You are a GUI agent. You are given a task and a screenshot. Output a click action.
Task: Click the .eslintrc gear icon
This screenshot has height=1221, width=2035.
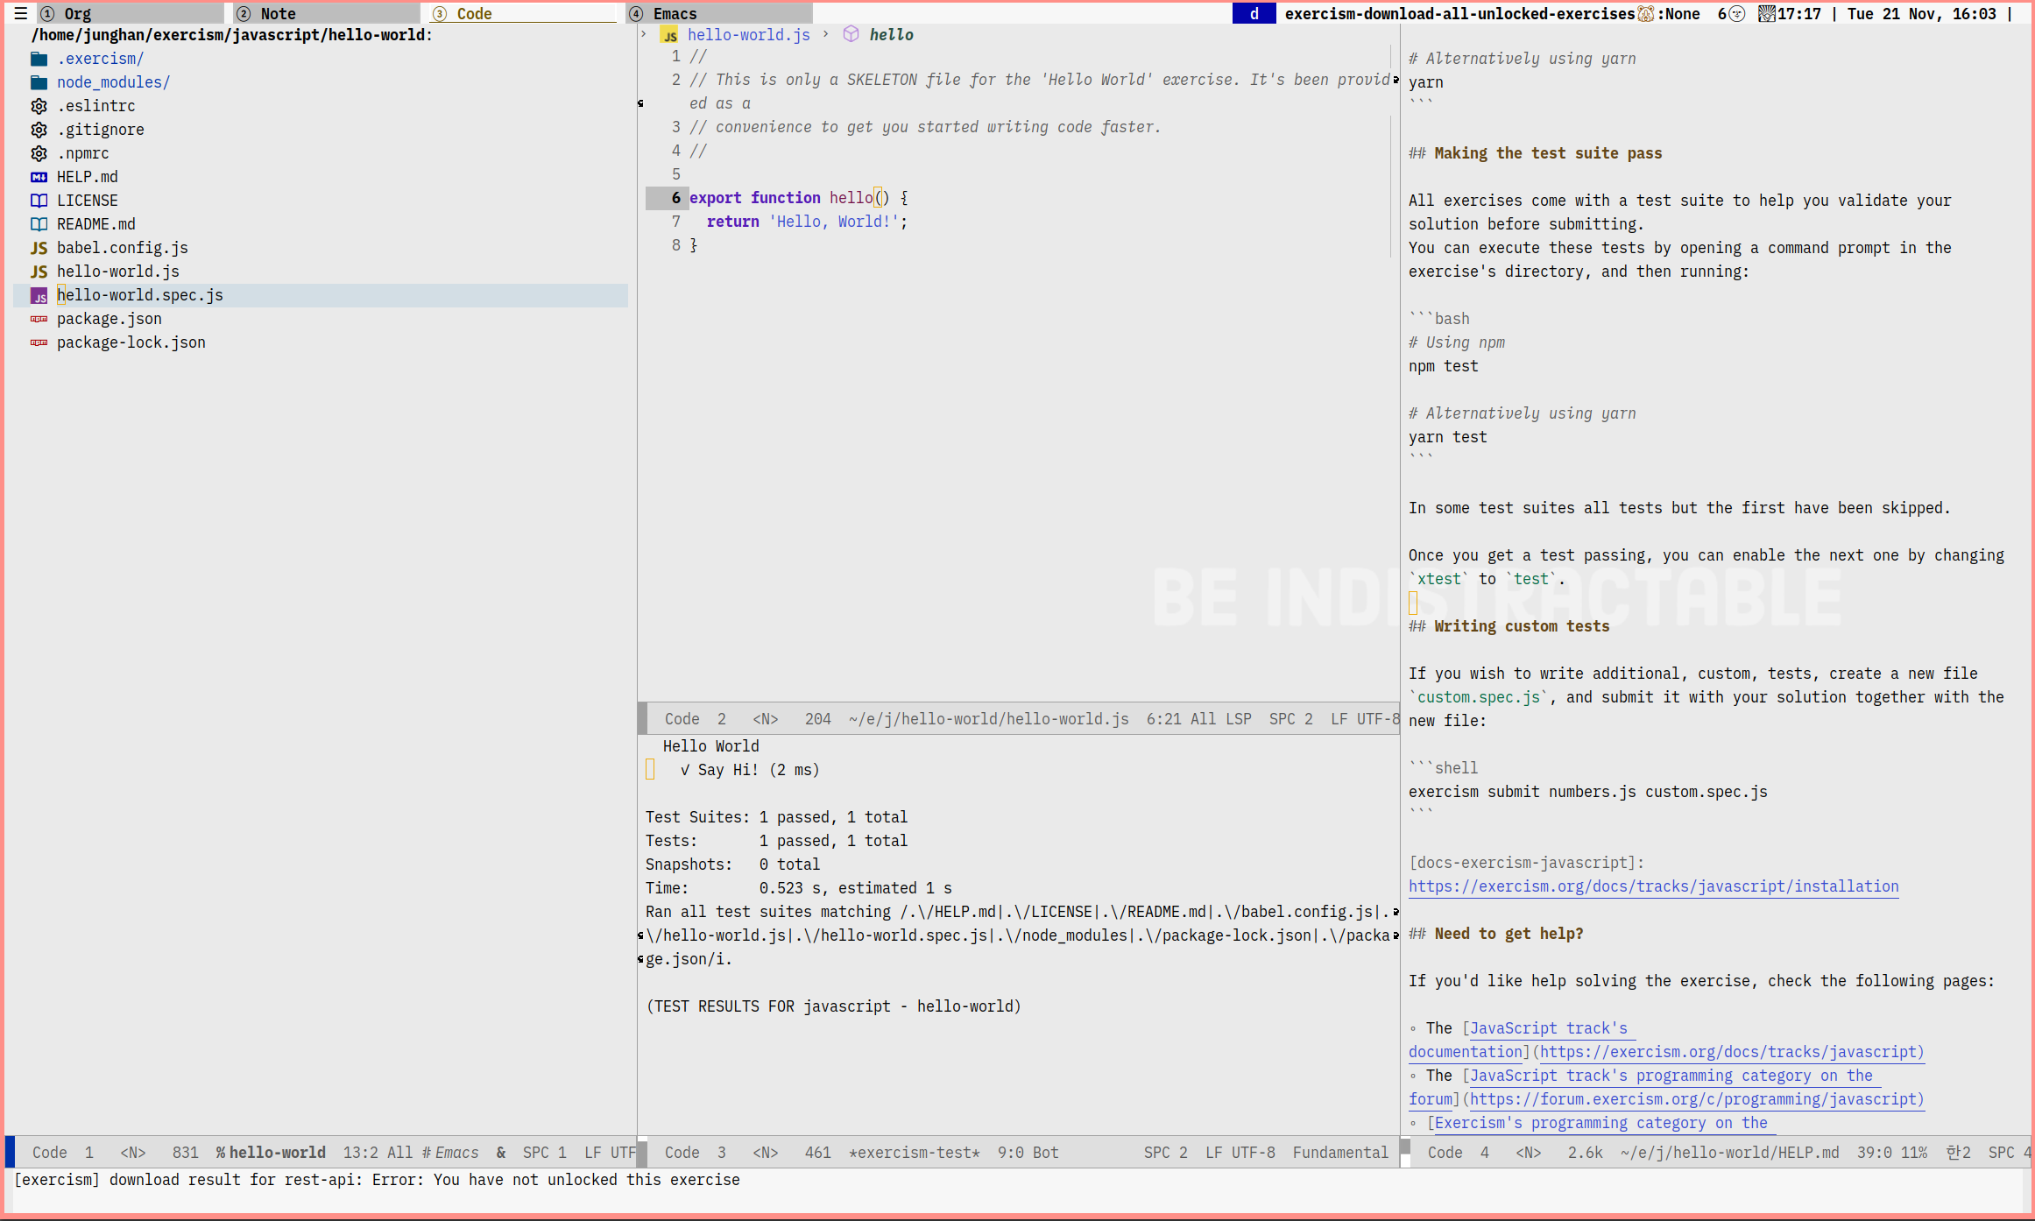tap(39, 106)
